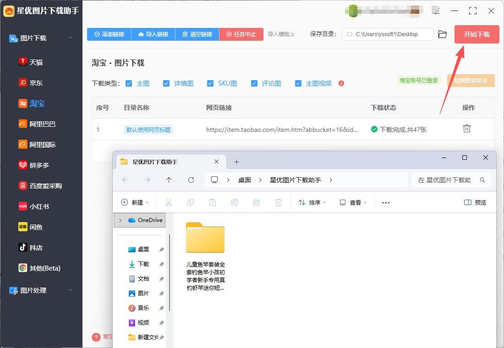Screen dimensions: 504x348
Task: Open the downloaded 儿童鱼竿 folder
Action: point(205,238)
